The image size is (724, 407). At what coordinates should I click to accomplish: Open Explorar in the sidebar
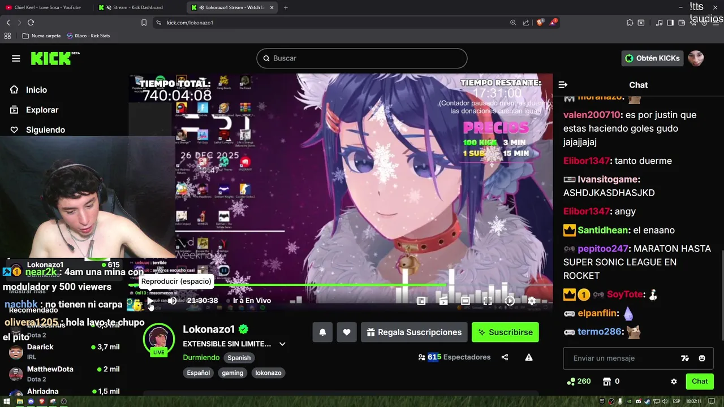tap(42, 110)
